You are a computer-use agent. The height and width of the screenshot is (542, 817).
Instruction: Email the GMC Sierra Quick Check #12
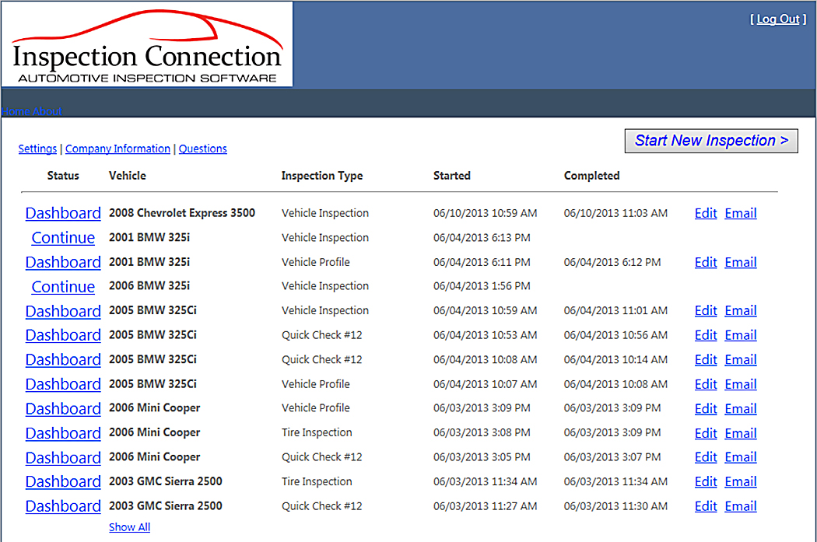coord(741,506)
